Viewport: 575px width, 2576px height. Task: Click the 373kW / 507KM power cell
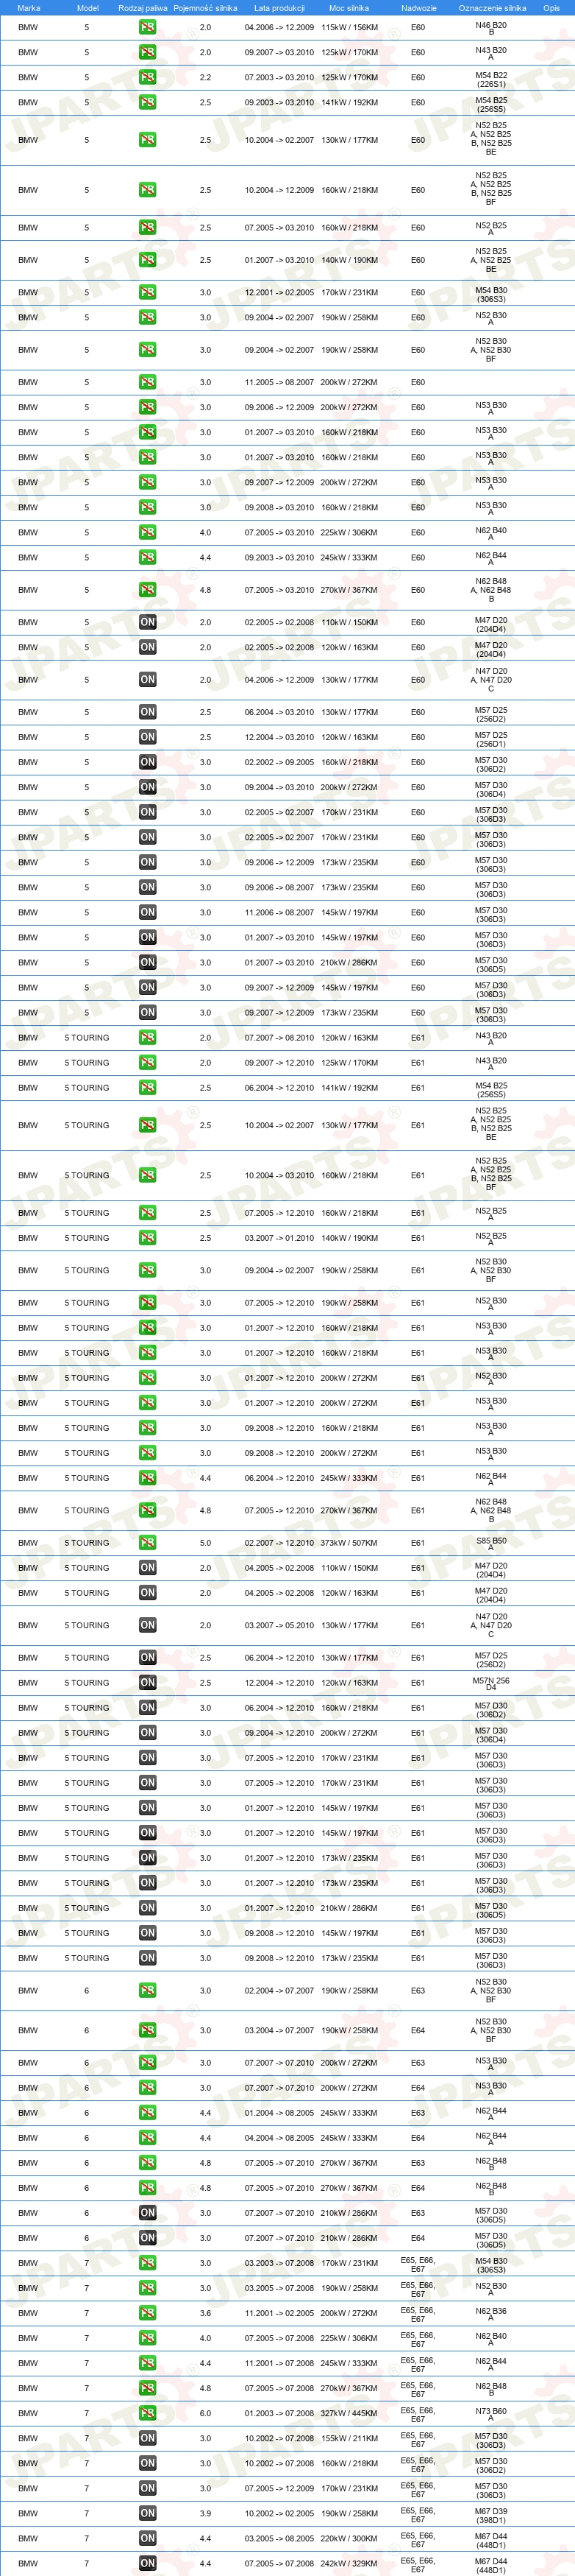[x=349, y=1542]
